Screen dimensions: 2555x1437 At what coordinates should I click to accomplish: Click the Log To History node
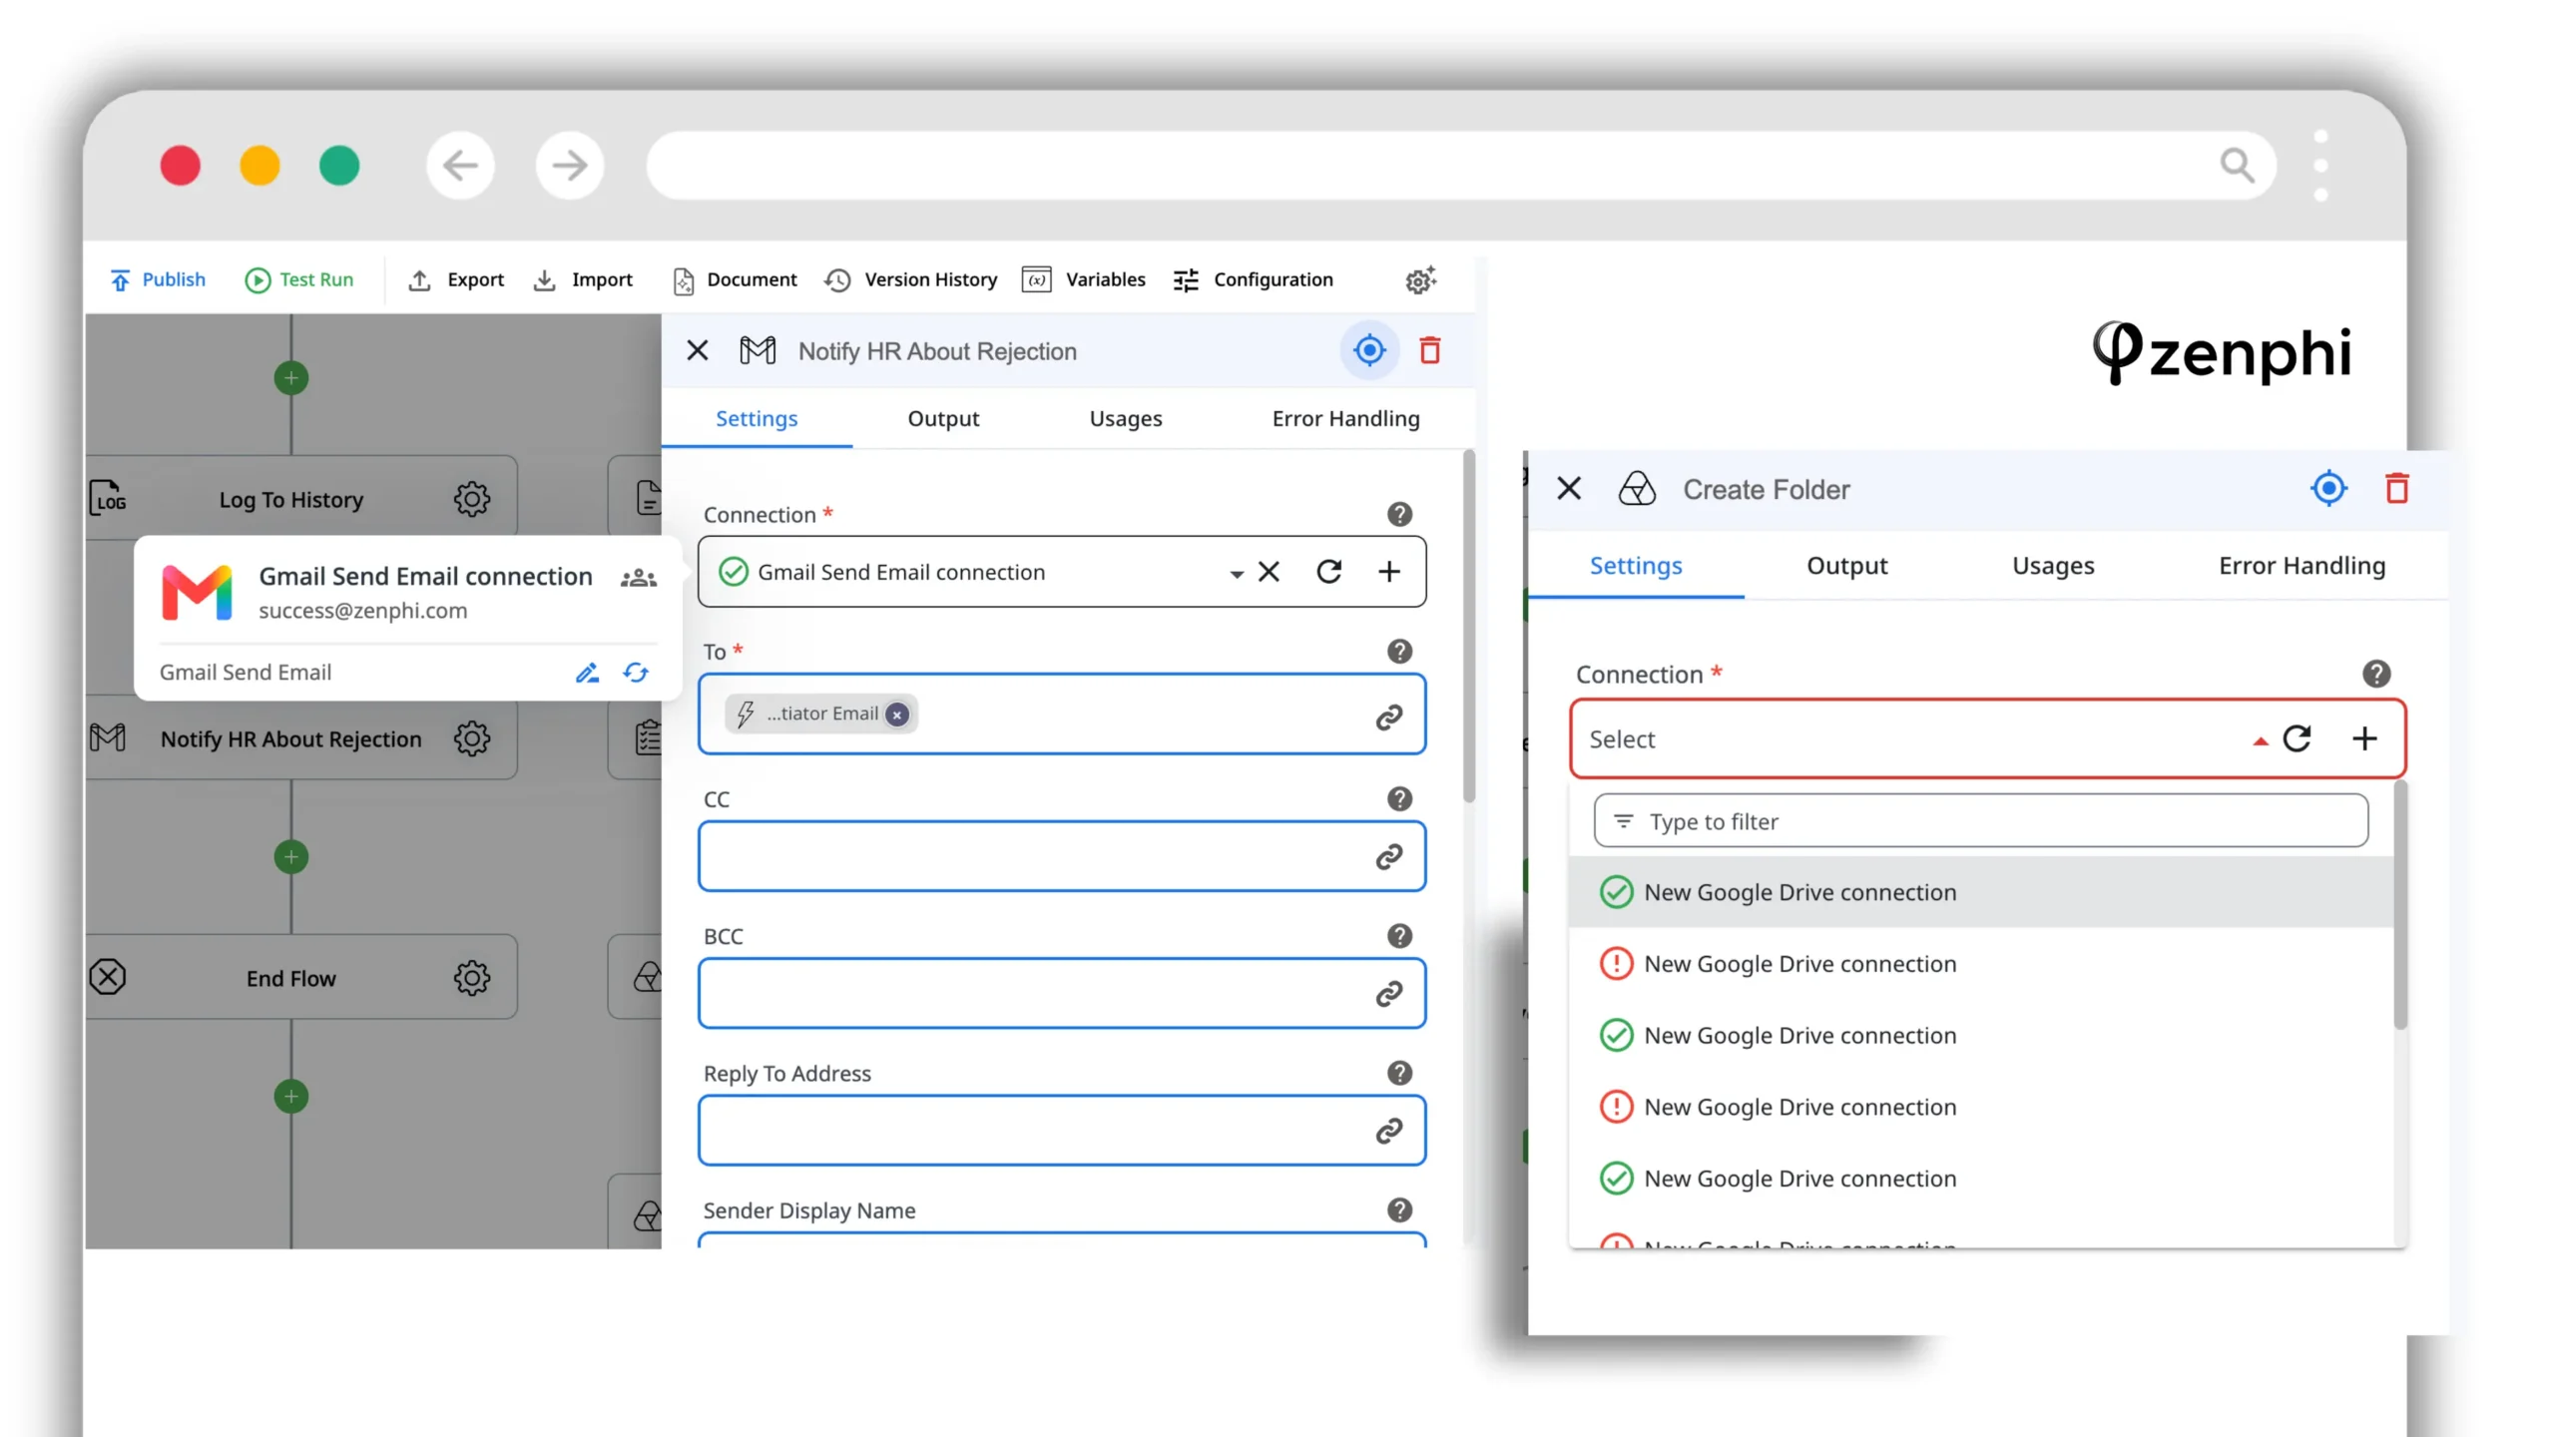(x=301, y=498)
